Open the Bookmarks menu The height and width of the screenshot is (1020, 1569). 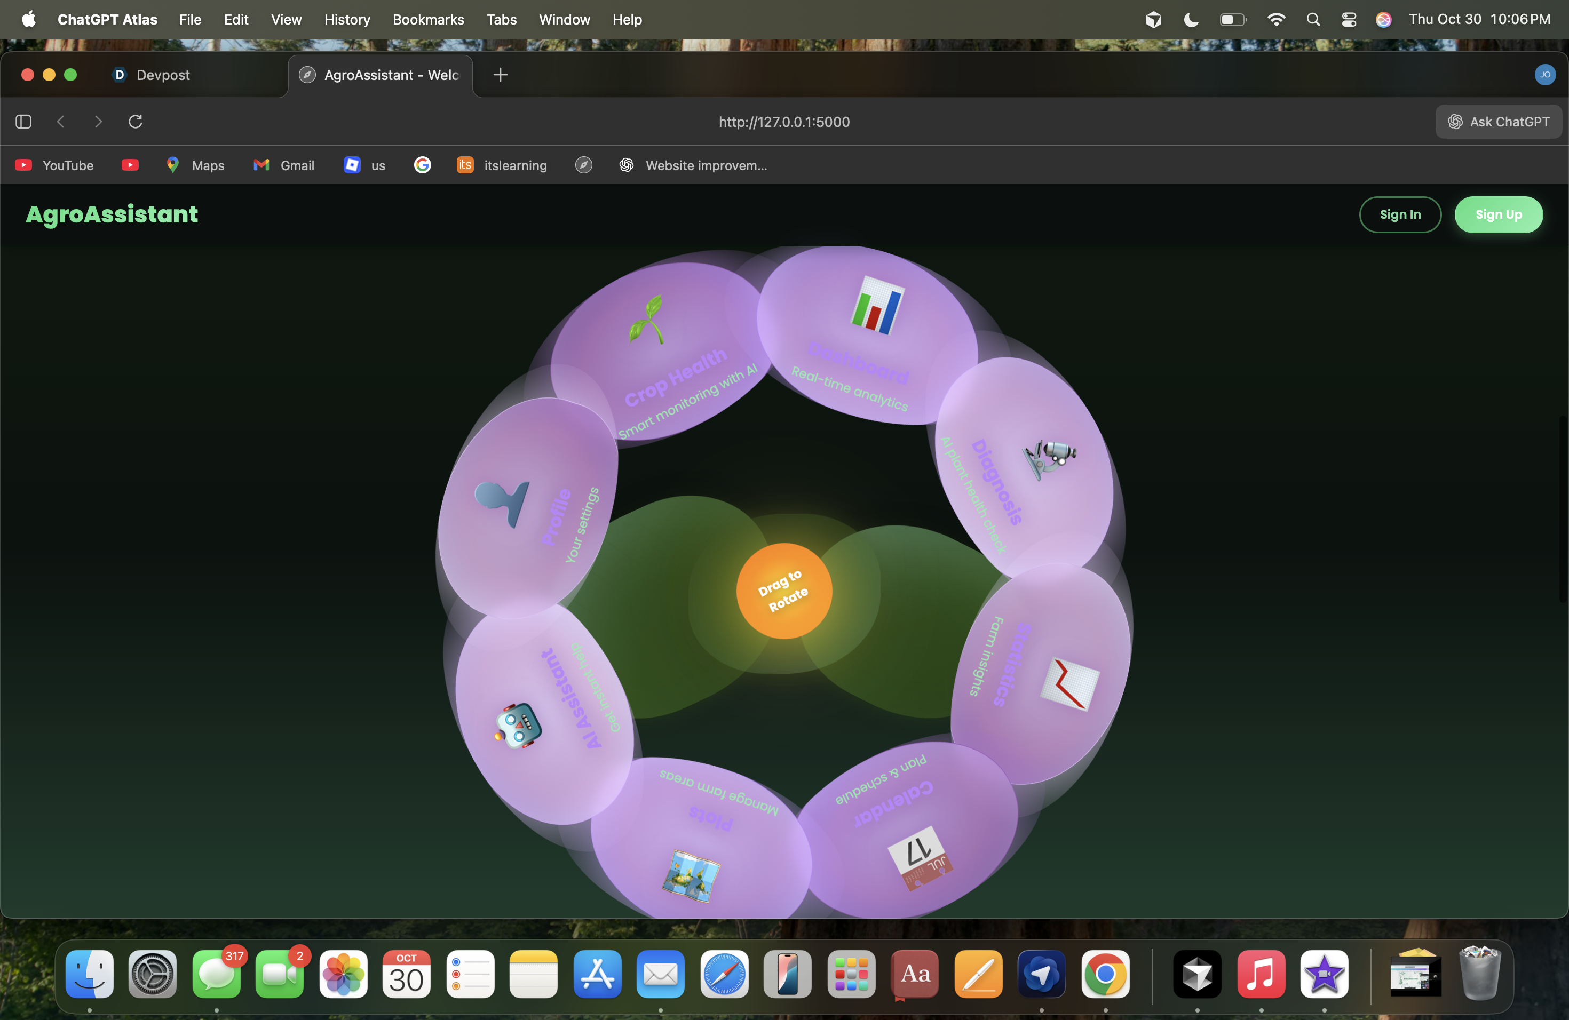(x=428, y=20)
